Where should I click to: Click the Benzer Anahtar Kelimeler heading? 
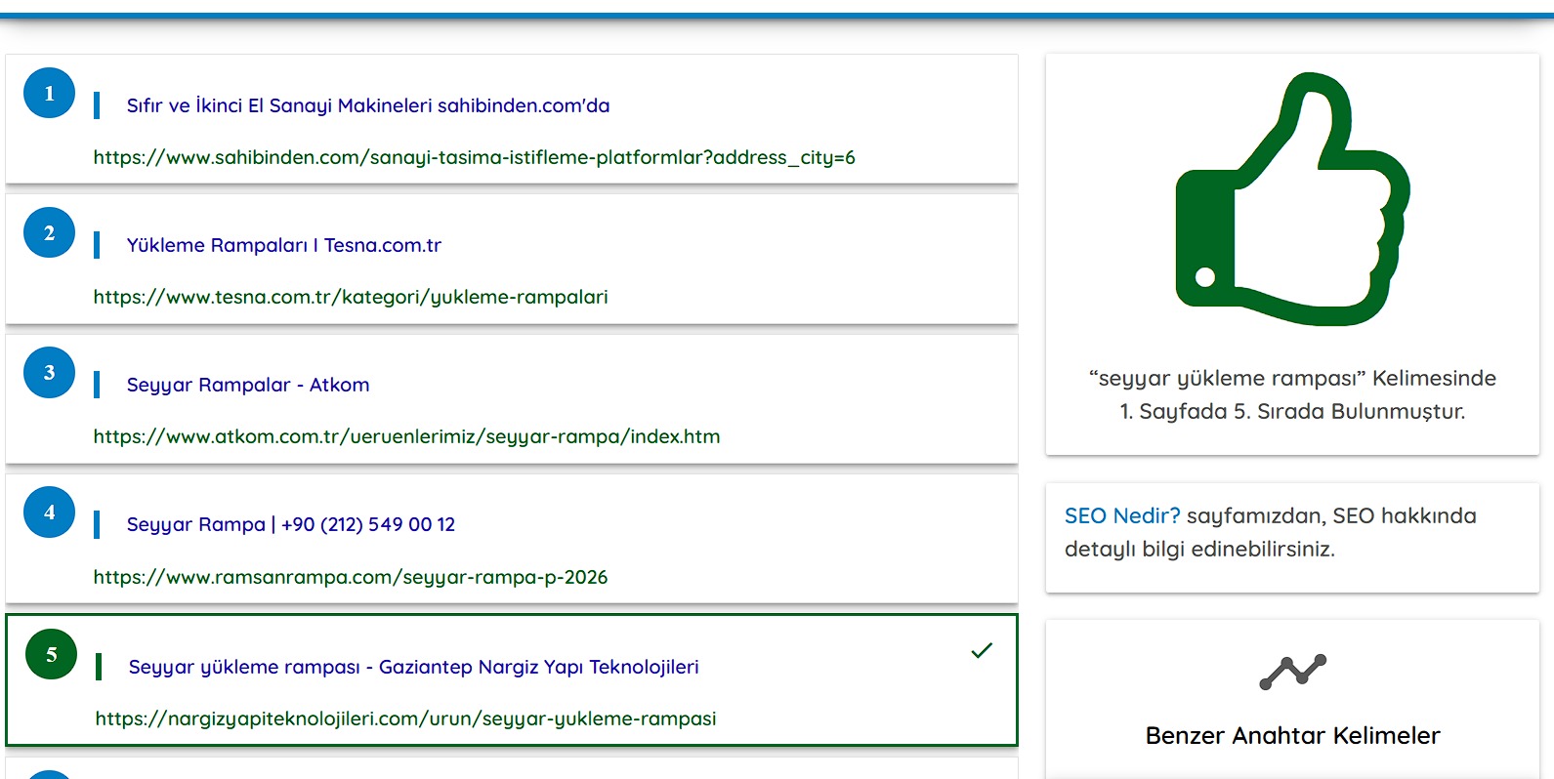tap(1292, 735)
